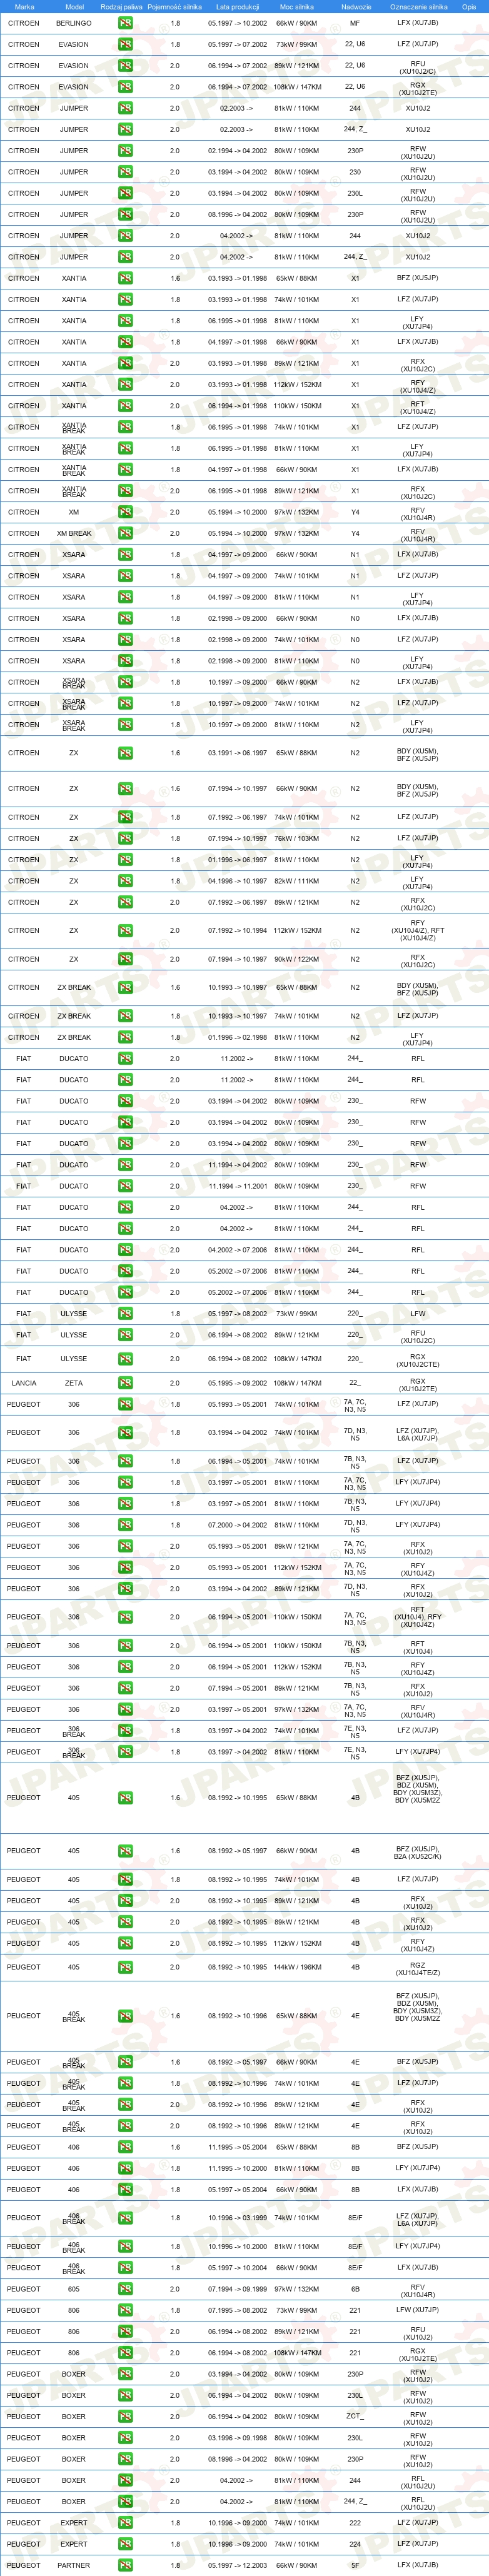Click the Nadwozie column header

(355, 6)
